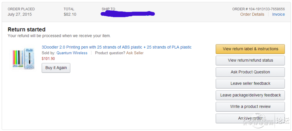
Task: Write a product review
Action: coord(250,107)
